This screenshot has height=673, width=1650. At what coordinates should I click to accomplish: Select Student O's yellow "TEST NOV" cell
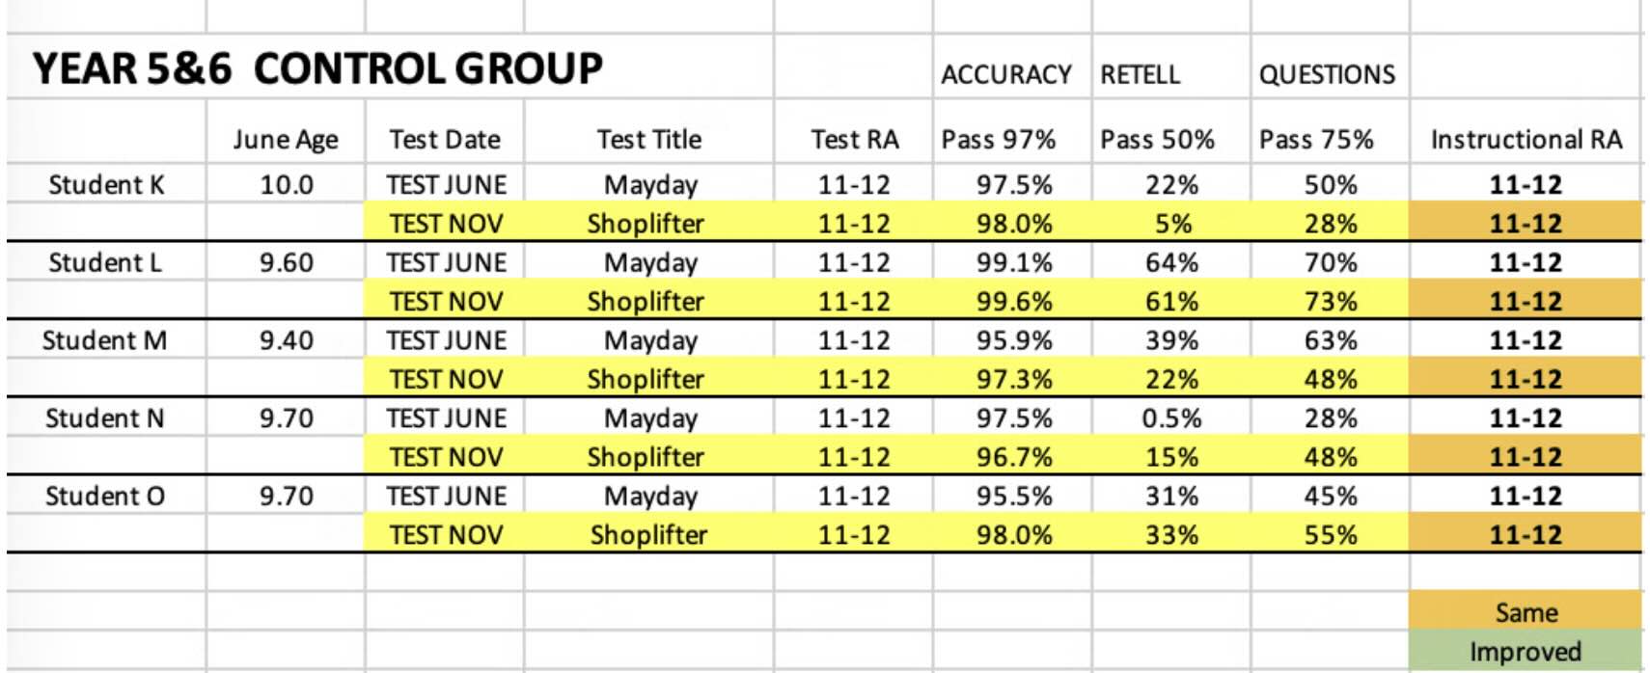coord(446,535)
